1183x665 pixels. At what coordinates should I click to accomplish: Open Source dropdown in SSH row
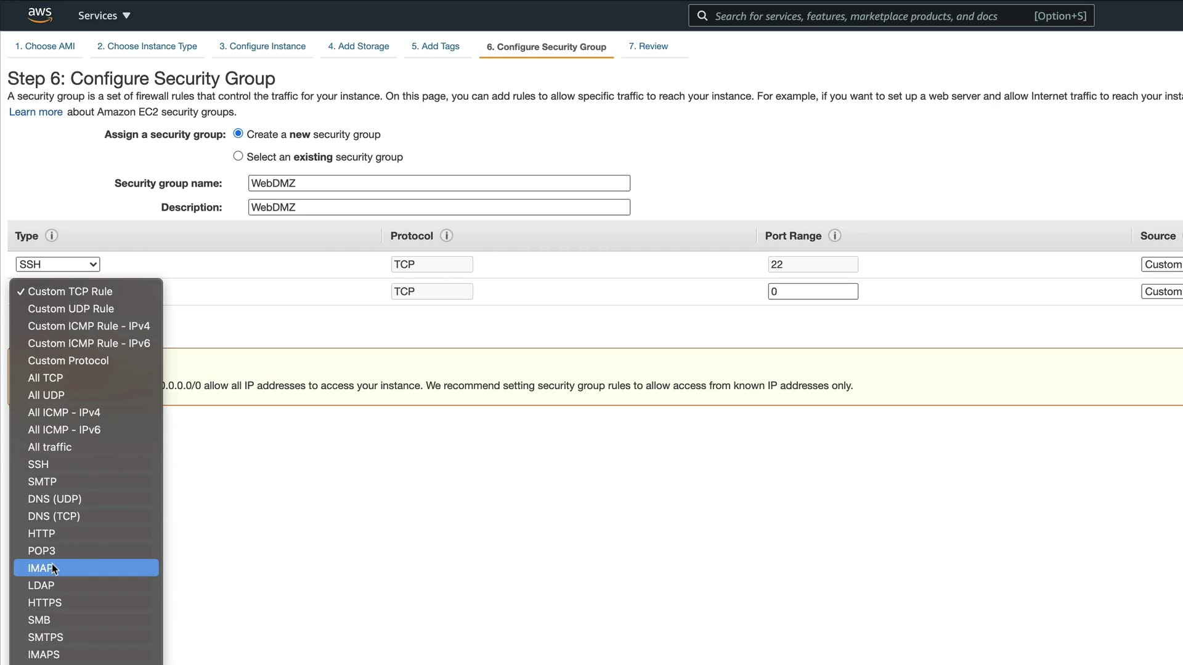coord(1162,264)
